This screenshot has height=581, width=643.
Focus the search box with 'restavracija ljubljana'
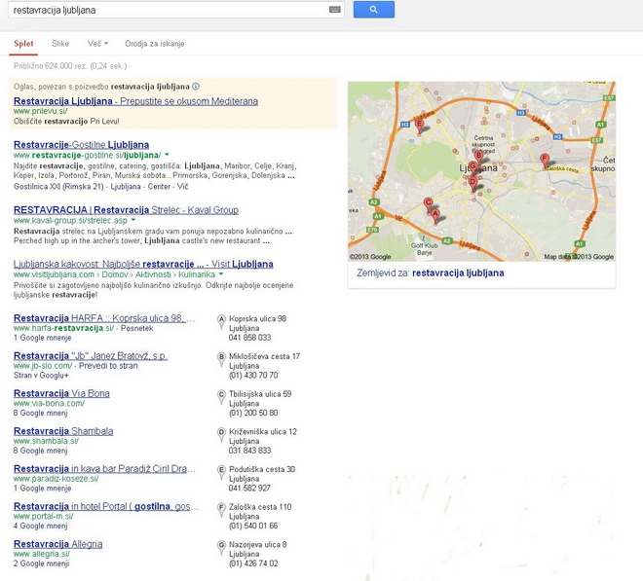coord(175,10)
